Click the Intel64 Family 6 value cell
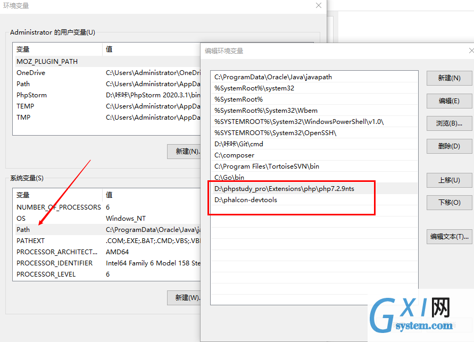The image size is (474, 342). pyautogui.click(x=153, y=263)
